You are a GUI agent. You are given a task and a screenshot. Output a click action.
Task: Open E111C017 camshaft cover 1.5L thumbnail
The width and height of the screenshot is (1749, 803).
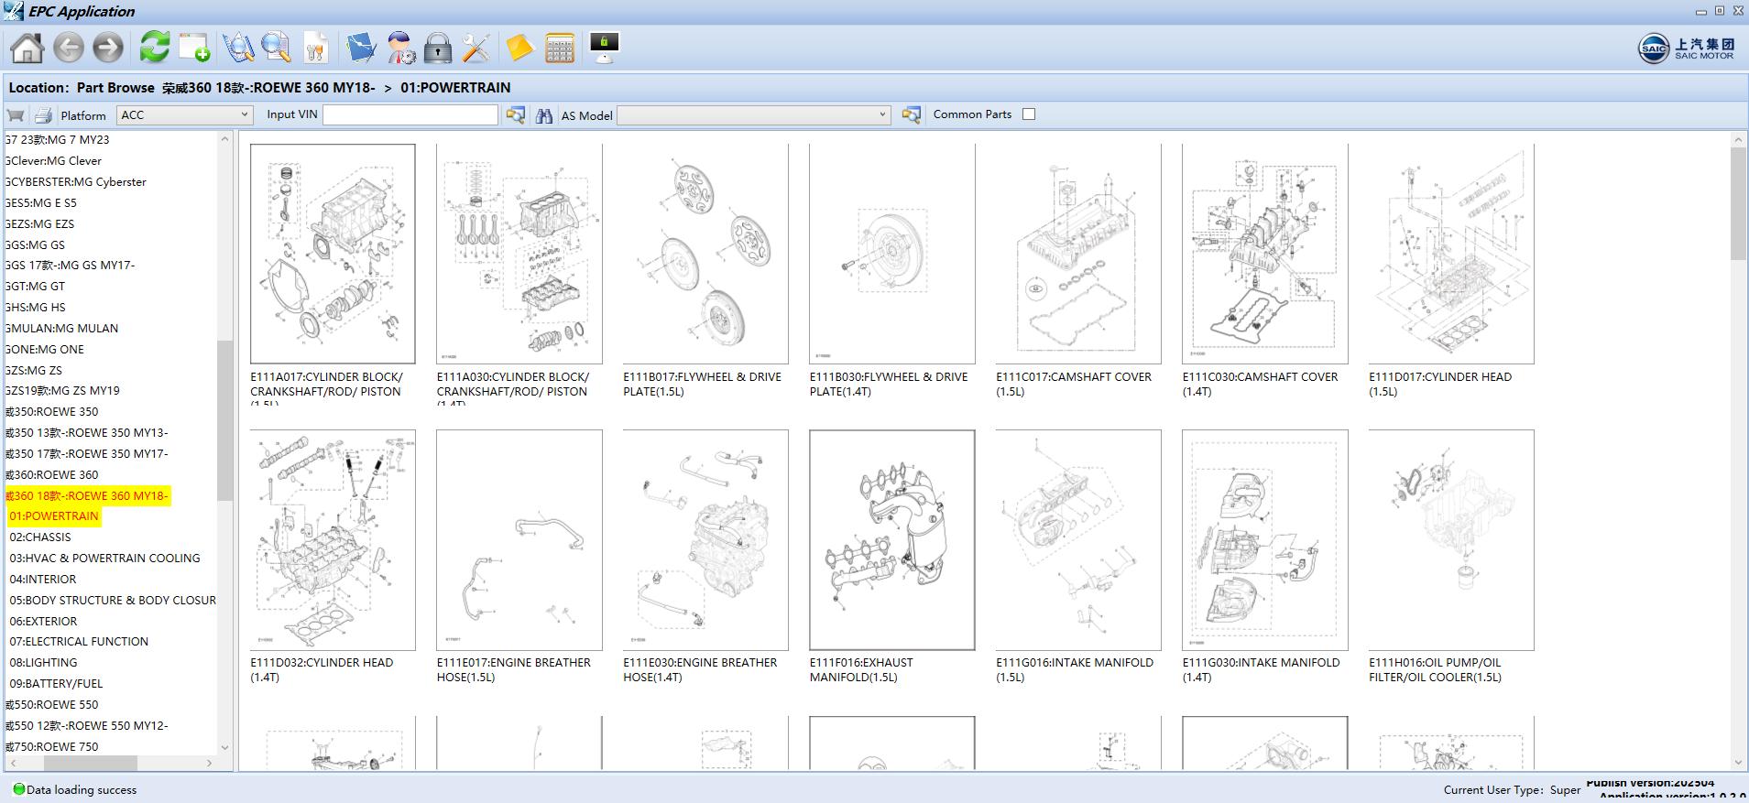1078,254
